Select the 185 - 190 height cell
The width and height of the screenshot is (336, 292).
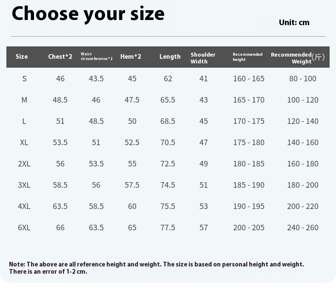click(248, 185)
